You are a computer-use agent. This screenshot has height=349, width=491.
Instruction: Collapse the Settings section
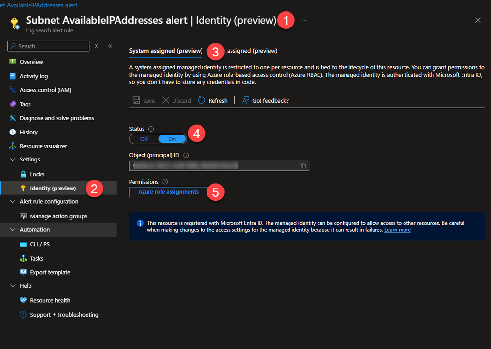(x=13, y=159)
